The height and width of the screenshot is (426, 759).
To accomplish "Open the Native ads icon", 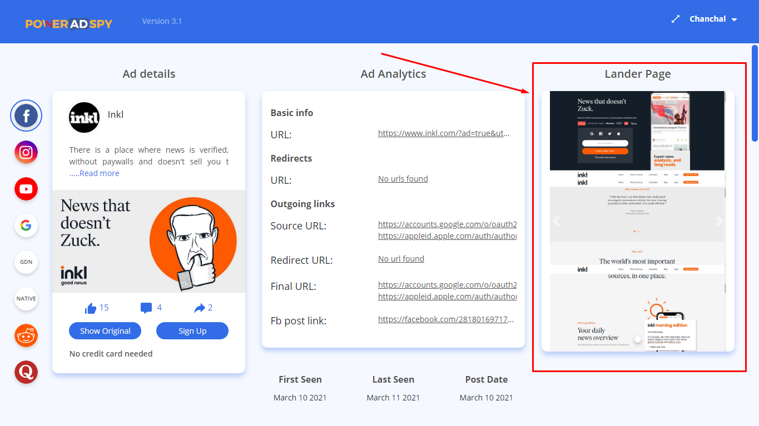I will coord(26,299).
